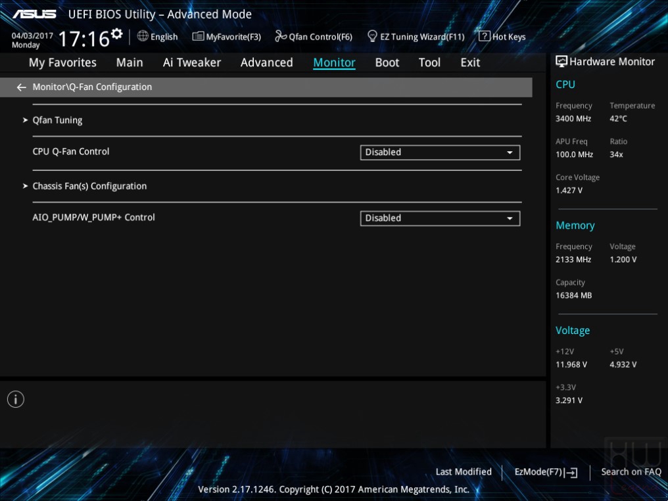Switch to the My Favorites tab
The image size is (668, 501).
[62, 62]
